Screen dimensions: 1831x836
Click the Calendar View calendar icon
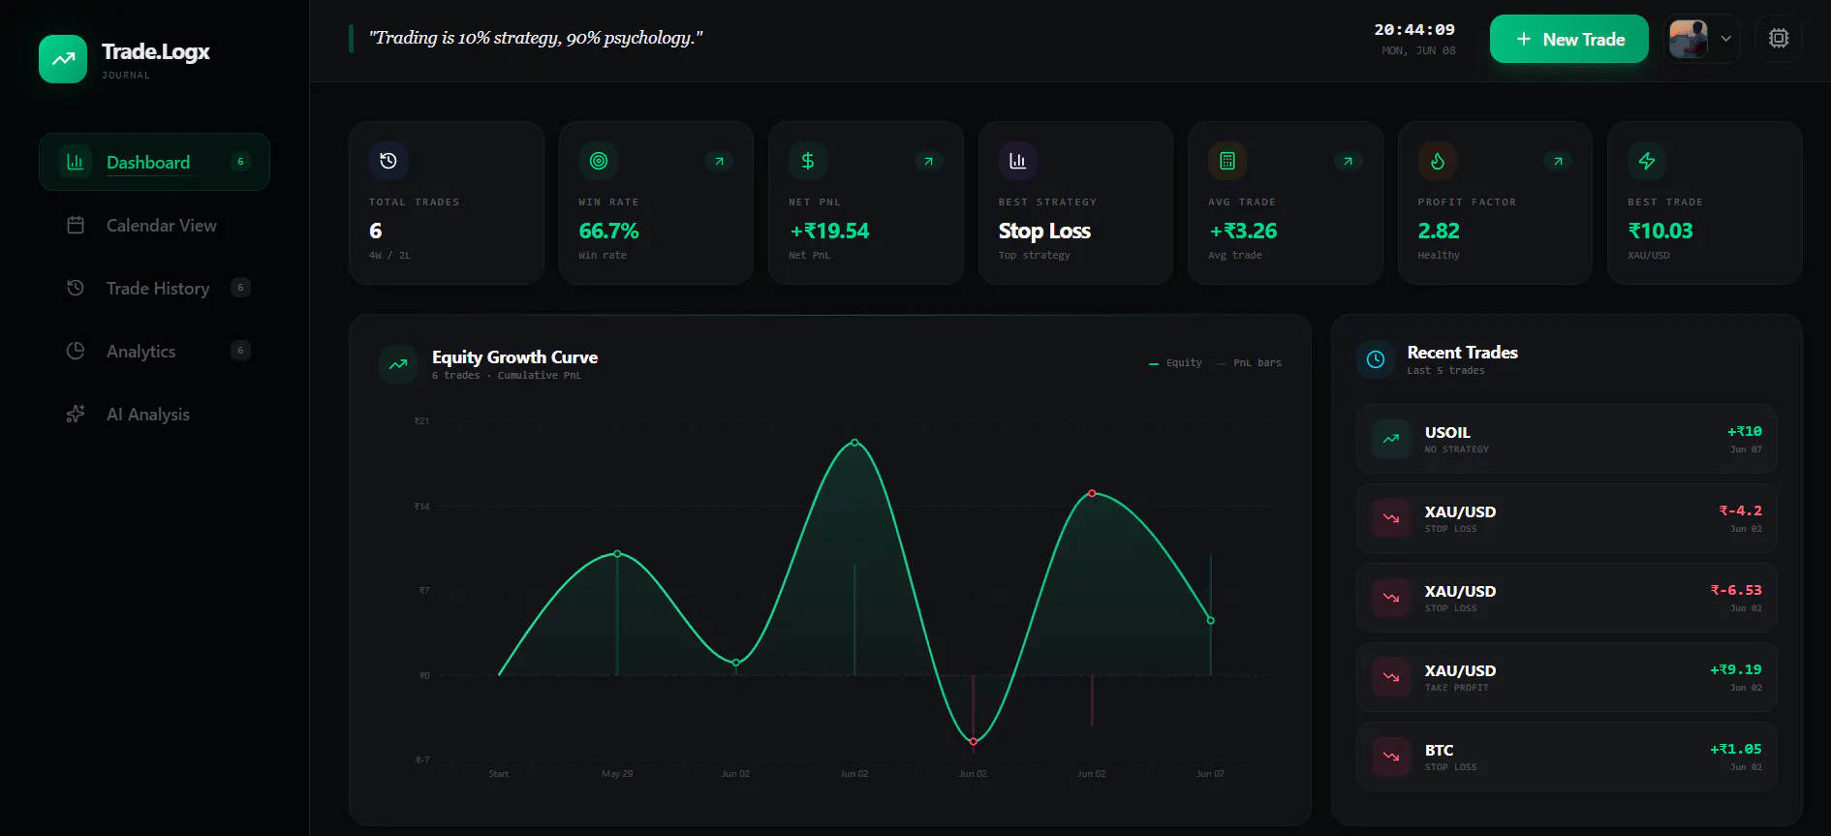point(76,225)
